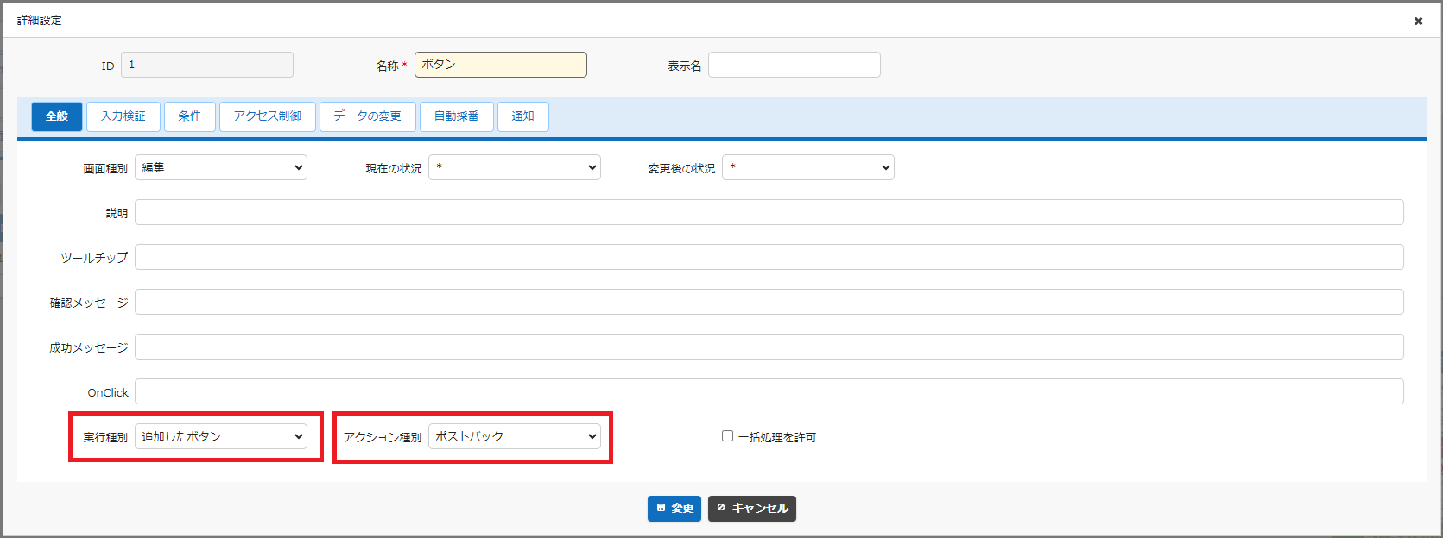Image resolution: width=1443 pixels, height=538 pixels.
Task: Open the 入力検証 tab
Action: click(123, 116)
